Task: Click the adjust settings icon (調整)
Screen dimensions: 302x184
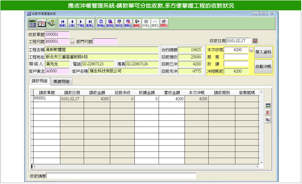Action: [164, 23]
